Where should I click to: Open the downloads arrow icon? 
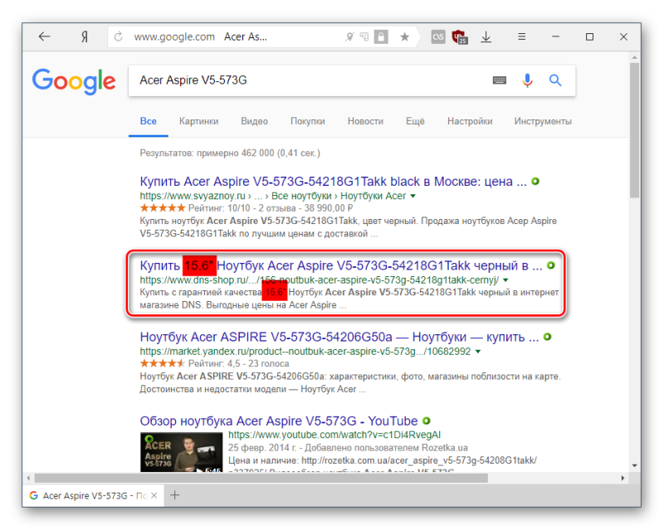tap(486, 36)
